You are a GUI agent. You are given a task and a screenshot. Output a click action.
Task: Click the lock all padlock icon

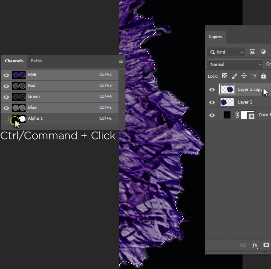point(264,76)
